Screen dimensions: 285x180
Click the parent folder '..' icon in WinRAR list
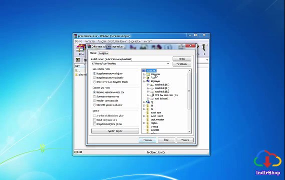(77, 70)
